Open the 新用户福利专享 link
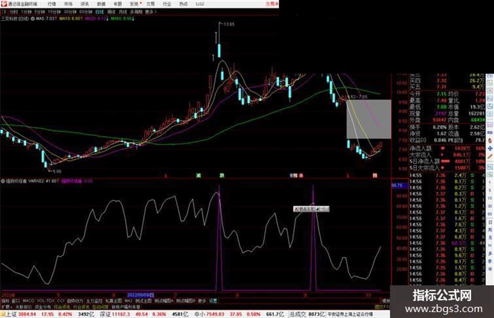Viewport: 494px width, 318px height. pos(126,307)
